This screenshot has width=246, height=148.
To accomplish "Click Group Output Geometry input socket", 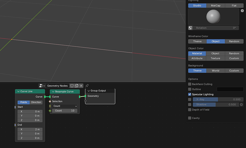I will click(x=85, y=96).
